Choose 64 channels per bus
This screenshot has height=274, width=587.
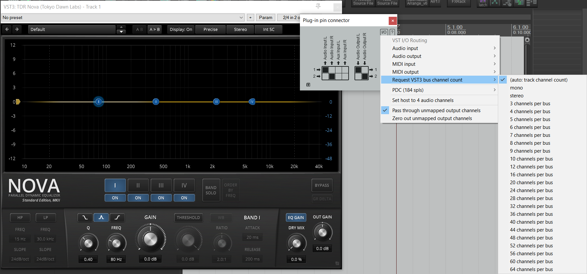click(543, 269)
